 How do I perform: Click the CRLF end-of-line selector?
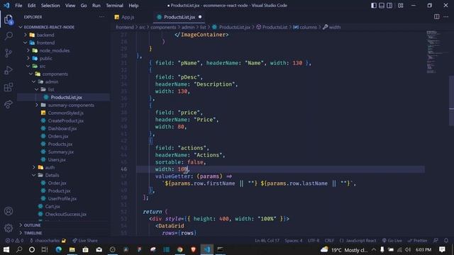pos(329,241)
